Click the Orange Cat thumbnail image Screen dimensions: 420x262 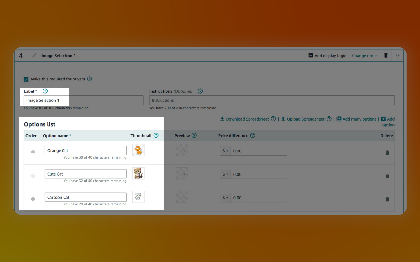pyautogui.click(x=138, y=150)
